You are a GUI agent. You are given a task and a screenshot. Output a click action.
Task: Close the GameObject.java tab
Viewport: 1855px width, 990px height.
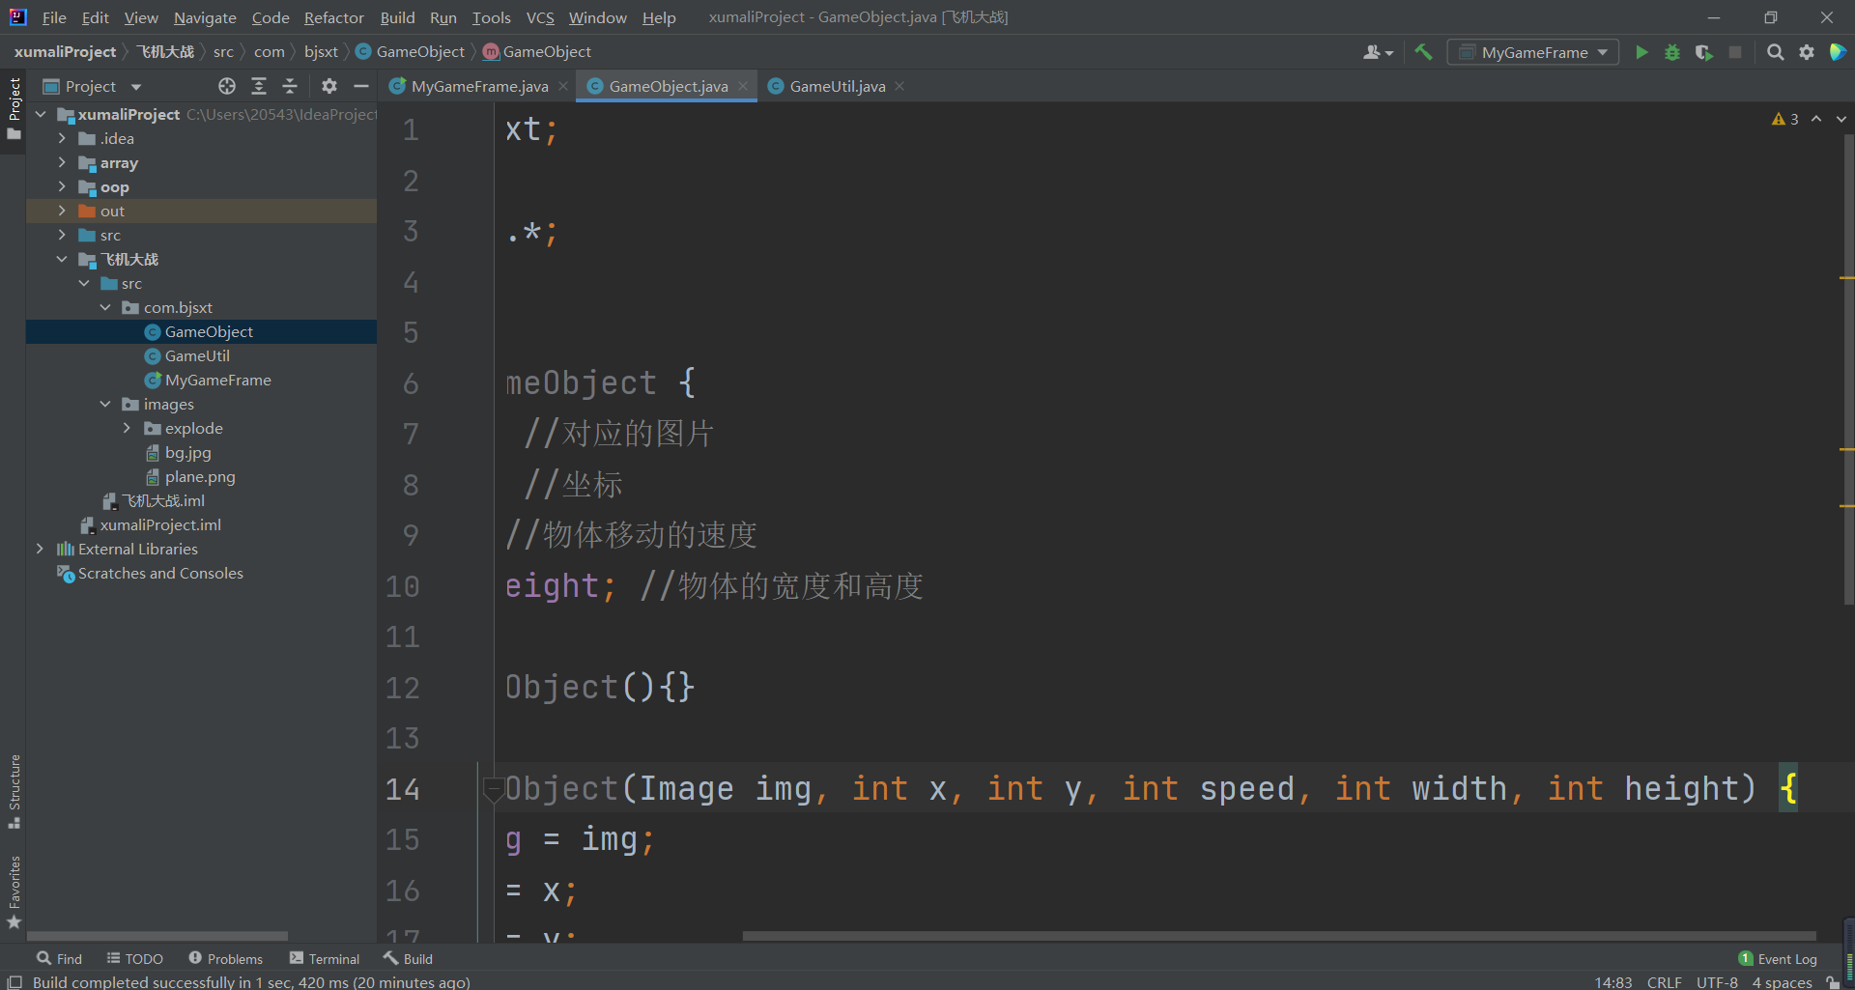743,86
